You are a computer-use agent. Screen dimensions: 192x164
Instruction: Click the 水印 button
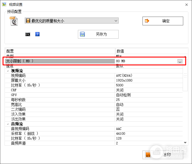pos(163,155)
